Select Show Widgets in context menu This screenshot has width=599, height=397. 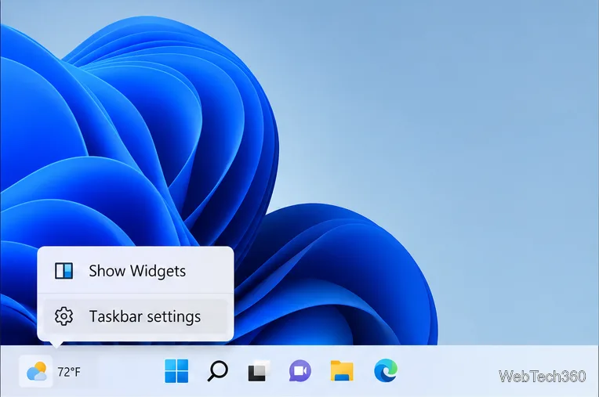[136, 271]
